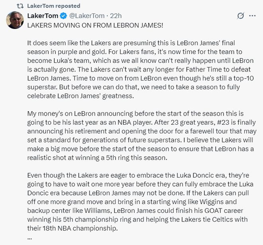Click the line beginning "superstar. But before we can"
263x245 pixels.
coord(133,87)
